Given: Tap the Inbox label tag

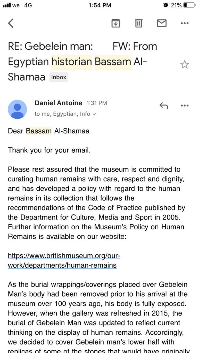Looking at the screenshot, I should point(59,77).
